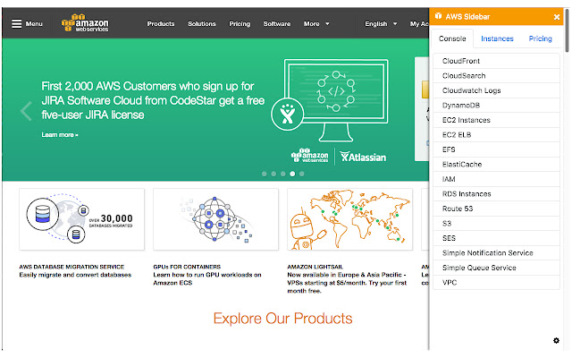Screen dimensions: 572x358
Task: Click the Amazon Web Services logo
Action: (x=85, y=23)
